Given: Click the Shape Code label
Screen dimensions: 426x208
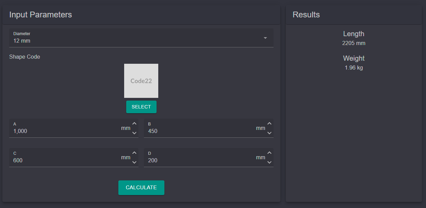Looking at the screenshot, I should point(25,57).
